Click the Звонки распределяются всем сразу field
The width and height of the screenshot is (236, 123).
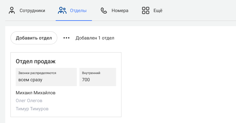point(46,77)
